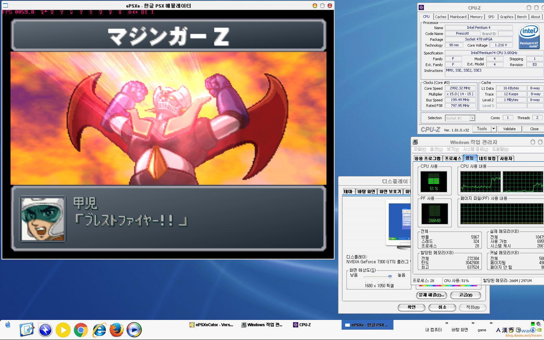Cancel display dialog with 취소 button
Image resolution: width=544 pixels, height=340 pixels.
pos(442,307)
